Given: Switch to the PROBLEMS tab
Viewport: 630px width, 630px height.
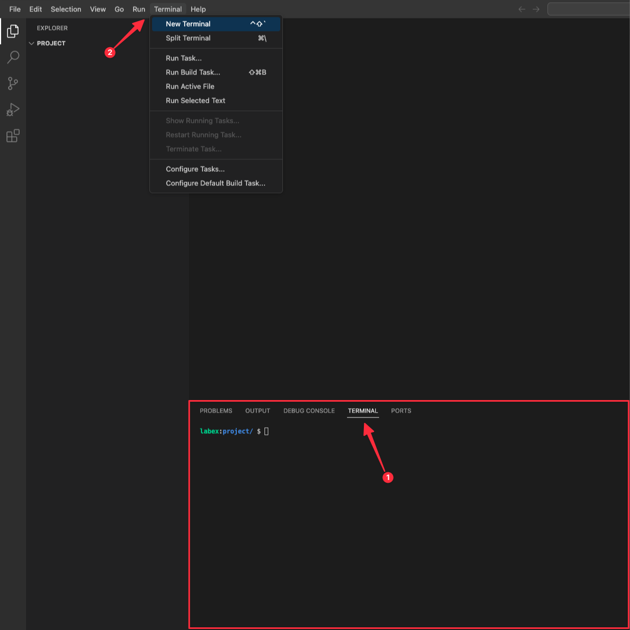Looking at the screenshot, I should tap(216, 411).
